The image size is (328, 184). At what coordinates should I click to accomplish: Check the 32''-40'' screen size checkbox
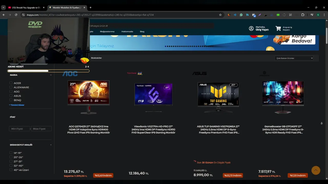point(11,166)
